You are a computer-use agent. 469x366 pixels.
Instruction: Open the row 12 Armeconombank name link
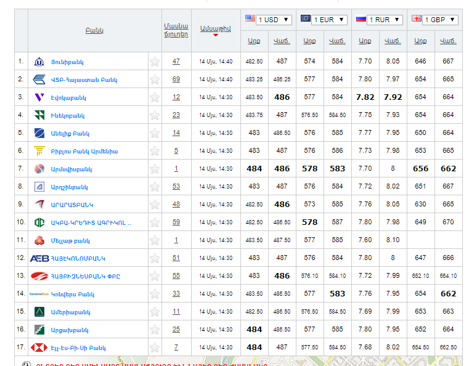tap(78, 258)
